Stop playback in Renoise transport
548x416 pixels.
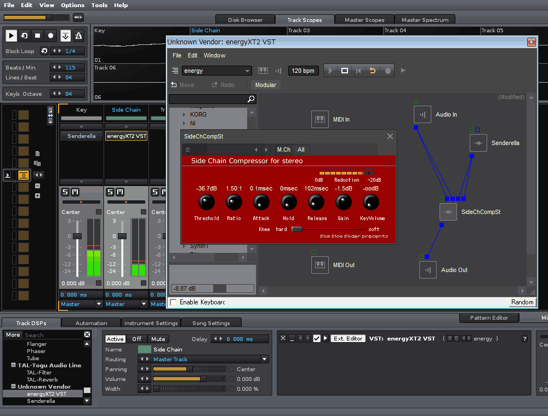tap(37, 36)
